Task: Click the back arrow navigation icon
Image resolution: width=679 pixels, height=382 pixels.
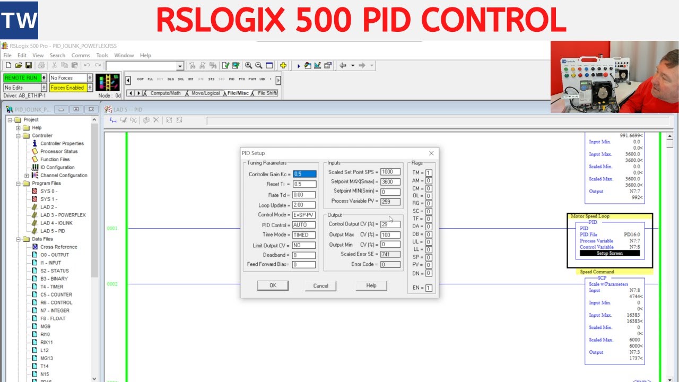Action: [x=343, y=65]
